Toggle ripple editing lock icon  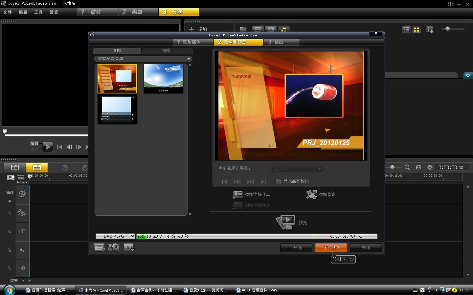(x=10, y=192)
